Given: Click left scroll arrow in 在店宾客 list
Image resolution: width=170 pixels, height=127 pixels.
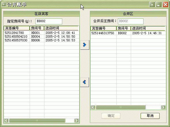Looking at the screenshot, I should pyautogui.click(x=6, y=120).
